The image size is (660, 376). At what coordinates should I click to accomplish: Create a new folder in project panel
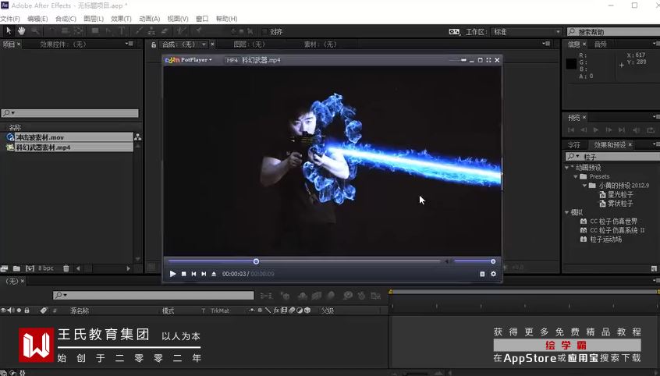tap(17, 268)
